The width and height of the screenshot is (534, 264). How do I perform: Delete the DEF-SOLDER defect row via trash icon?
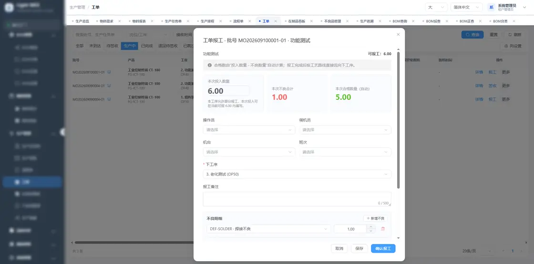pos(383,229)
